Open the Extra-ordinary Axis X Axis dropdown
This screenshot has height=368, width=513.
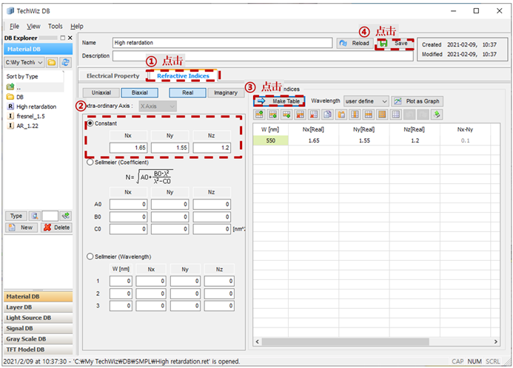click(x=158, y=106)
